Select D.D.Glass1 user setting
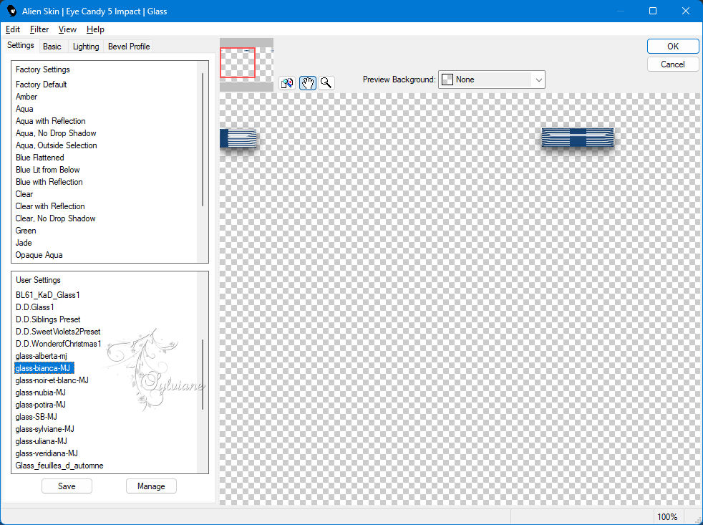Image resolution: width=703 pixels, height=525 pixels. pyautogui.click(x=34, y=307)
